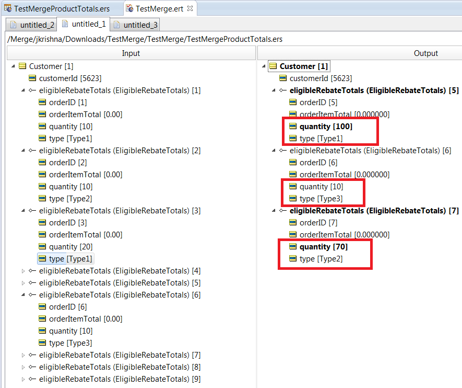Switch to the TestMergeProductTotals.ers editor tab
The image size is (462, 388).
[57, 9]
